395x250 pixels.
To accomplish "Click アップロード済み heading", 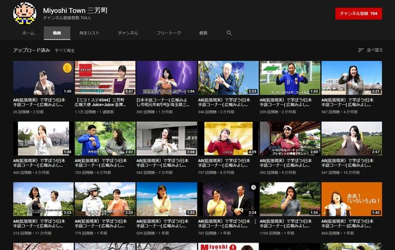I will tap(31, 50).
